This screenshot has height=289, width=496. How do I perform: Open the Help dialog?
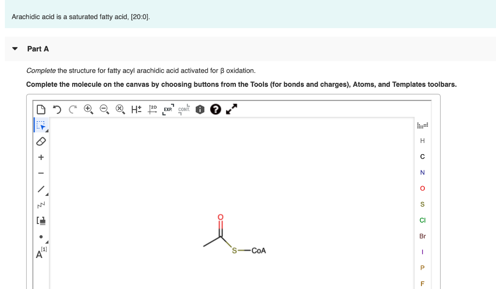pyautogui.click(x=215, y=109)
